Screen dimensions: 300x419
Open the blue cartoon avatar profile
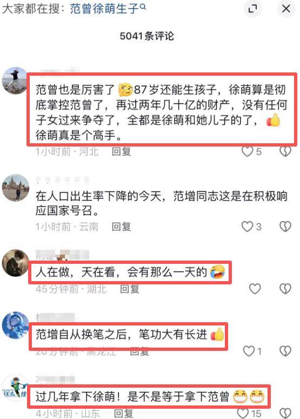tap(16, 325)
